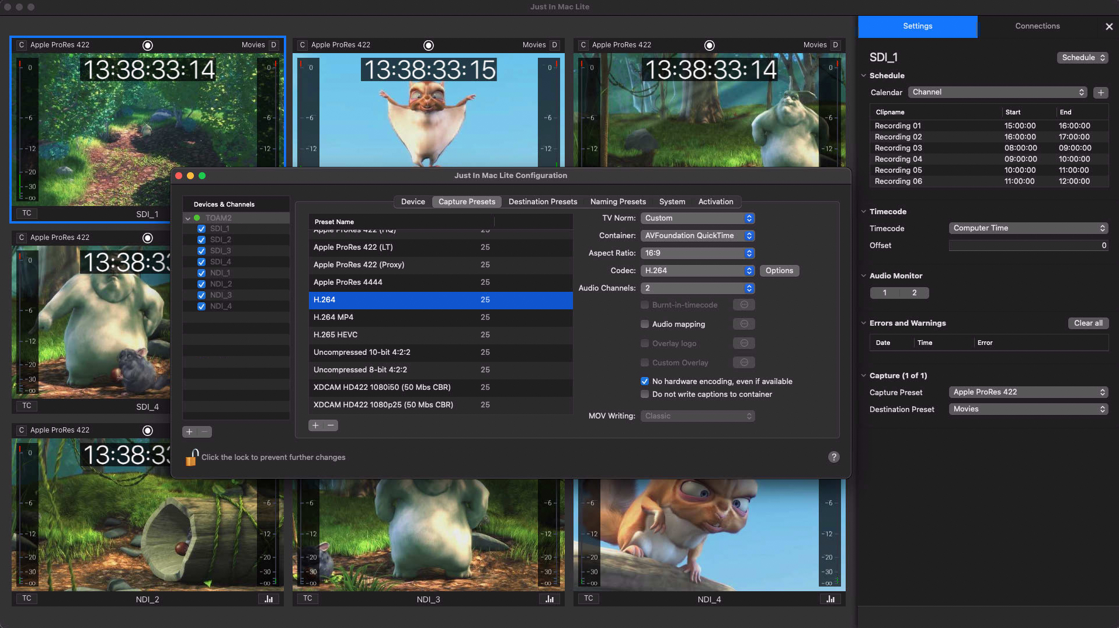Image resolution: width=1119 pixels, height=628 pixels.
Task: Click the TC button on SDI_4
Action: pyautogui.click(x=27, y=406)
